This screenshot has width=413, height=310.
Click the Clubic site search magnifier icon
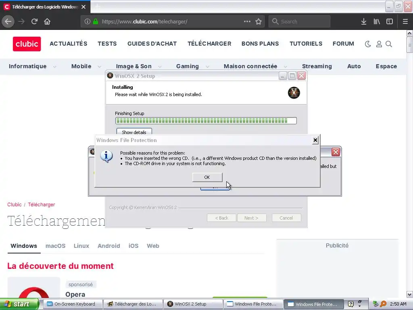(x=389, y=44)
